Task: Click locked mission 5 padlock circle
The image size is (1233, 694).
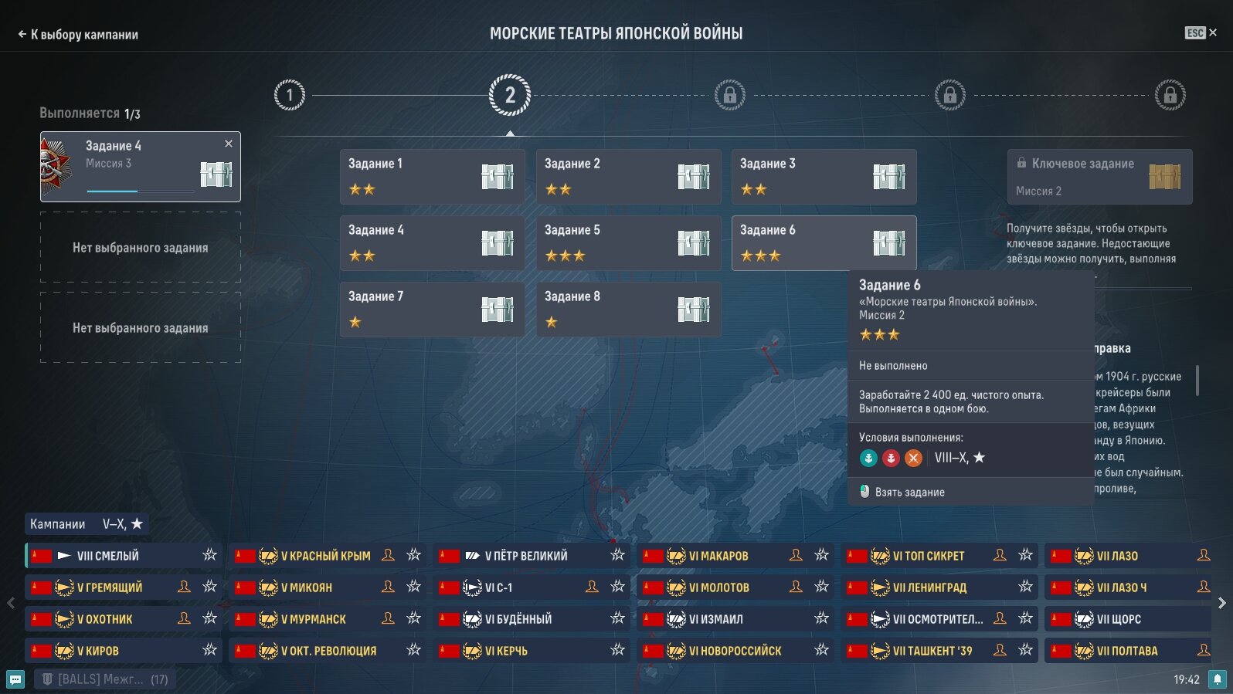Action: coord(1170,95)
